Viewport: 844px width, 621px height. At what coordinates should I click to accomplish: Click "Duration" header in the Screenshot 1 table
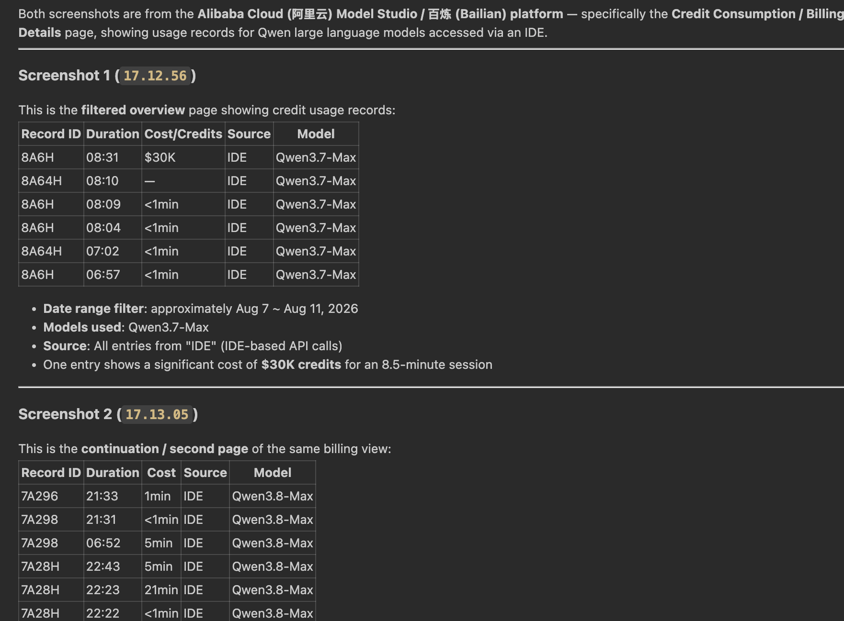point(113,134)
